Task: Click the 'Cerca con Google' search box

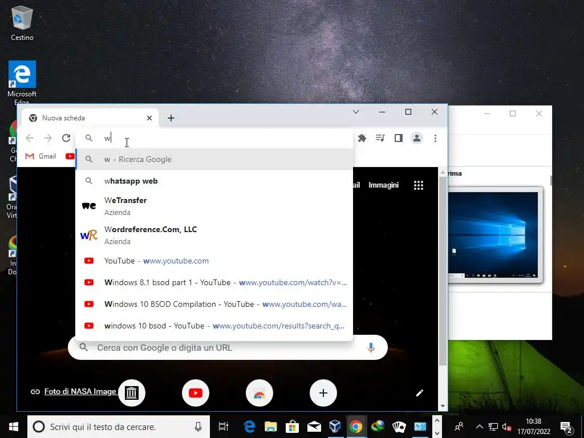Action: [x=228, y=347]
